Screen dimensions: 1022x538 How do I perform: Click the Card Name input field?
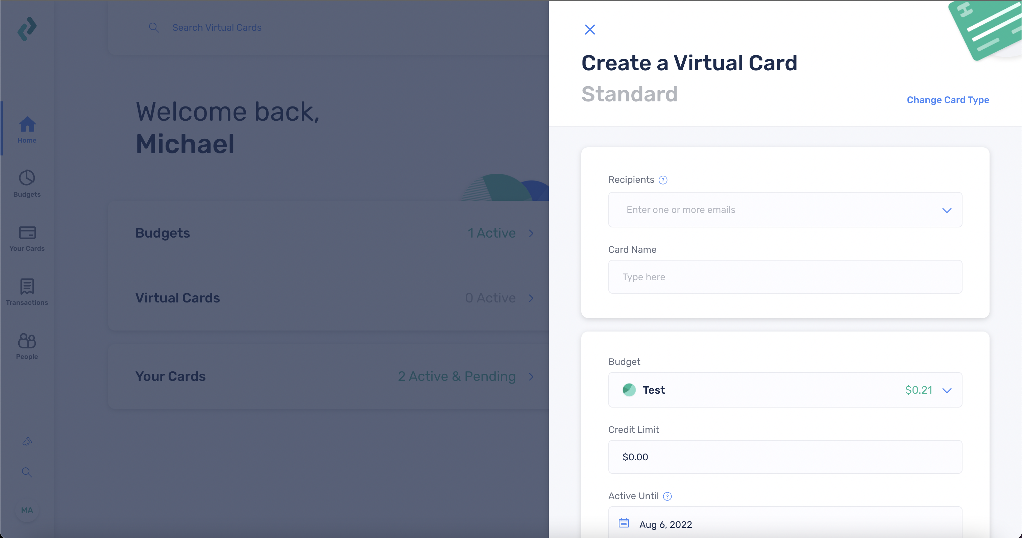point(785,277)
